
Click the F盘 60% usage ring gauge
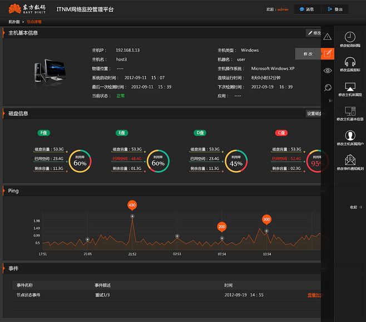click(80, 161)
